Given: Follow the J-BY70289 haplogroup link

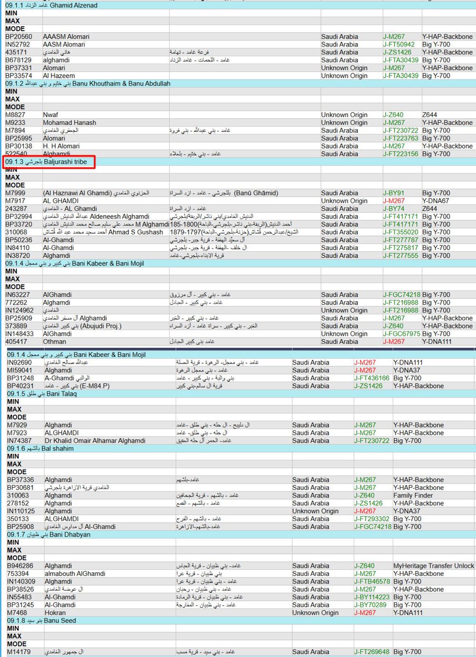Looking at the screenshot, I should click(370, 605).
